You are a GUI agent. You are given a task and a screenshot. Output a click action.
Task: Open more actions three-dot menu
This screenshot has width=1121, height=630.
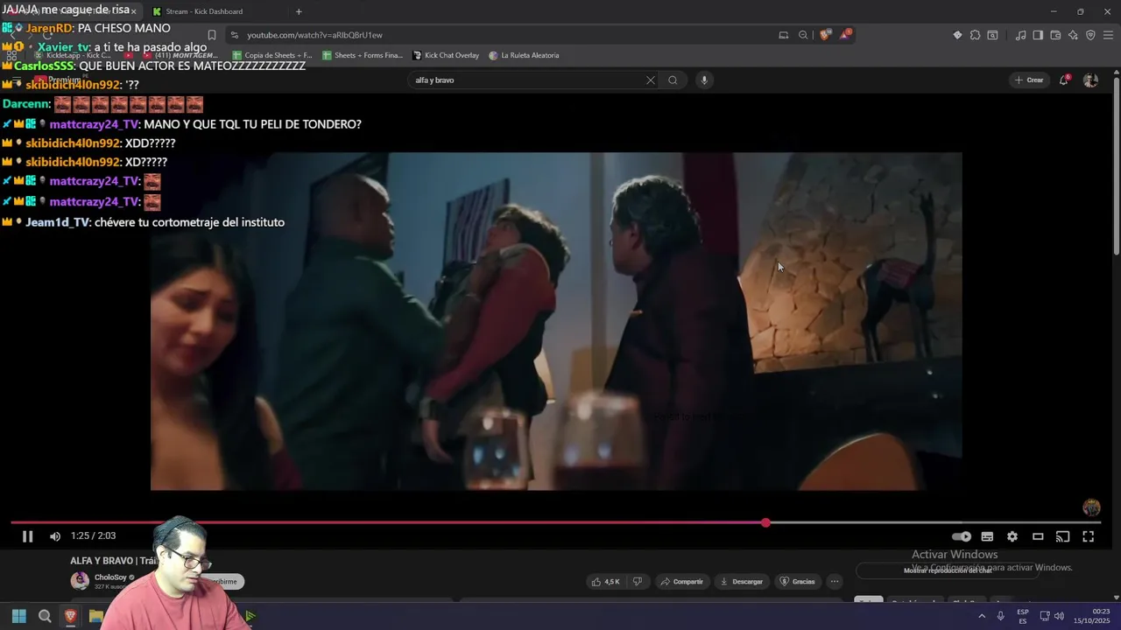pyautogui.click(x=835, y=582)
